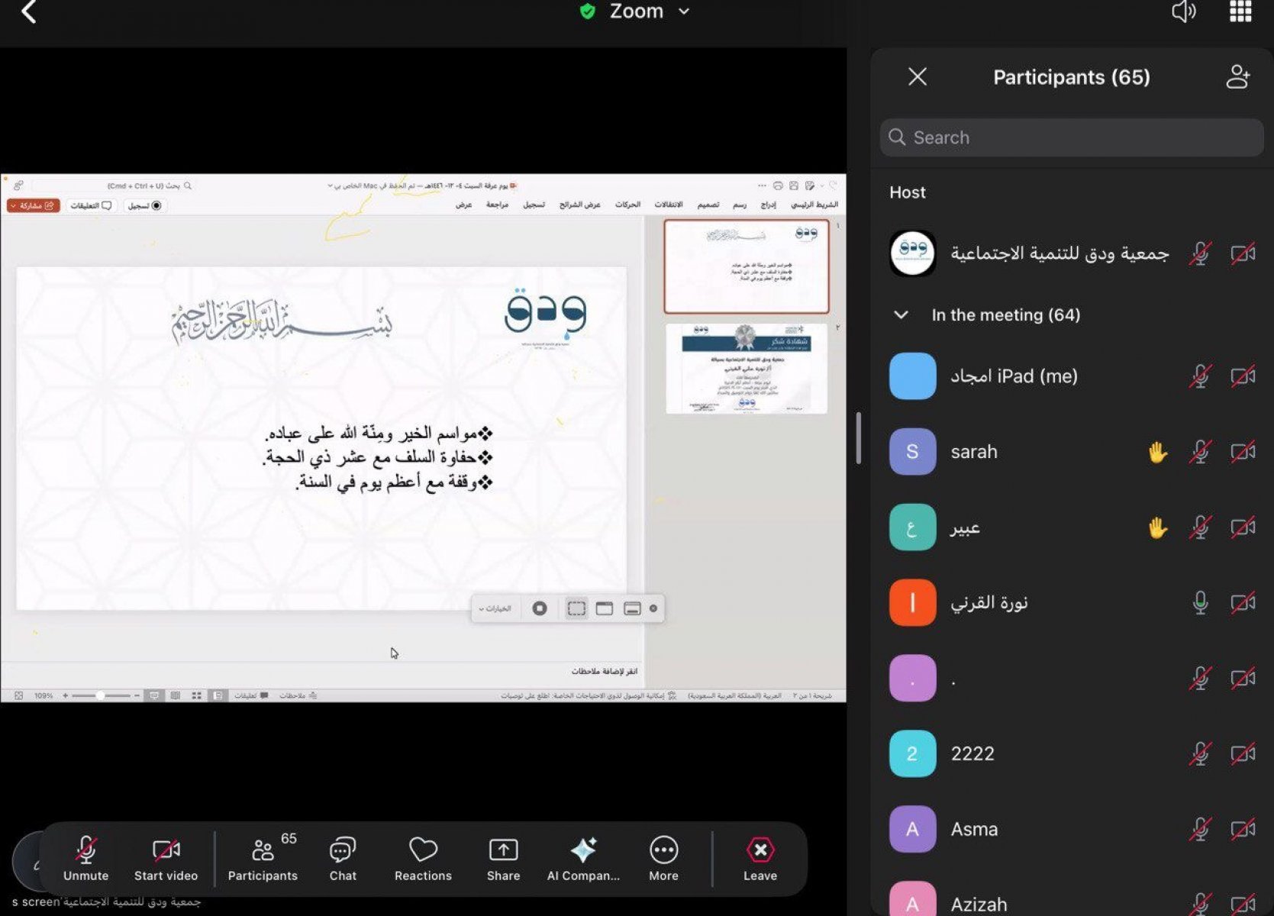This screenshot has height=916, width=1274.
Task: Go back with the top-left arrow
Action: point(29,11)
